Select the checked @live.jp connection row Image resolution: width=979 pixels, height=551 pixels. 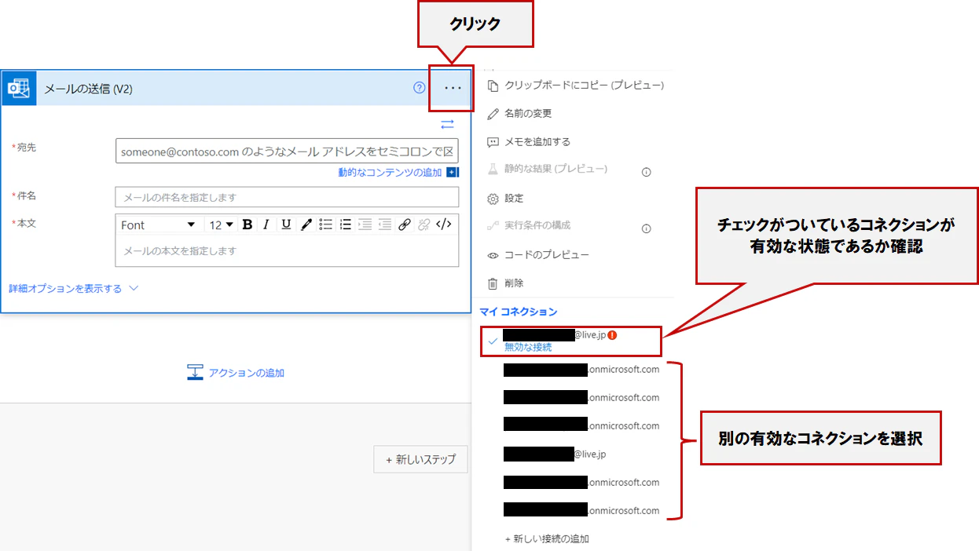[573, 341]
